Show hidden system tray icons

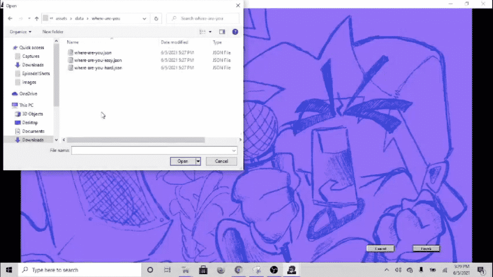387,270
